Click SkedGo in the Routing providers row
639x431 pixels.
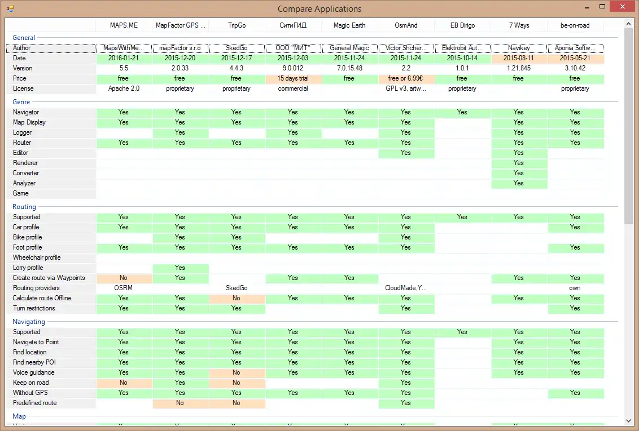[x=237, y=288]
